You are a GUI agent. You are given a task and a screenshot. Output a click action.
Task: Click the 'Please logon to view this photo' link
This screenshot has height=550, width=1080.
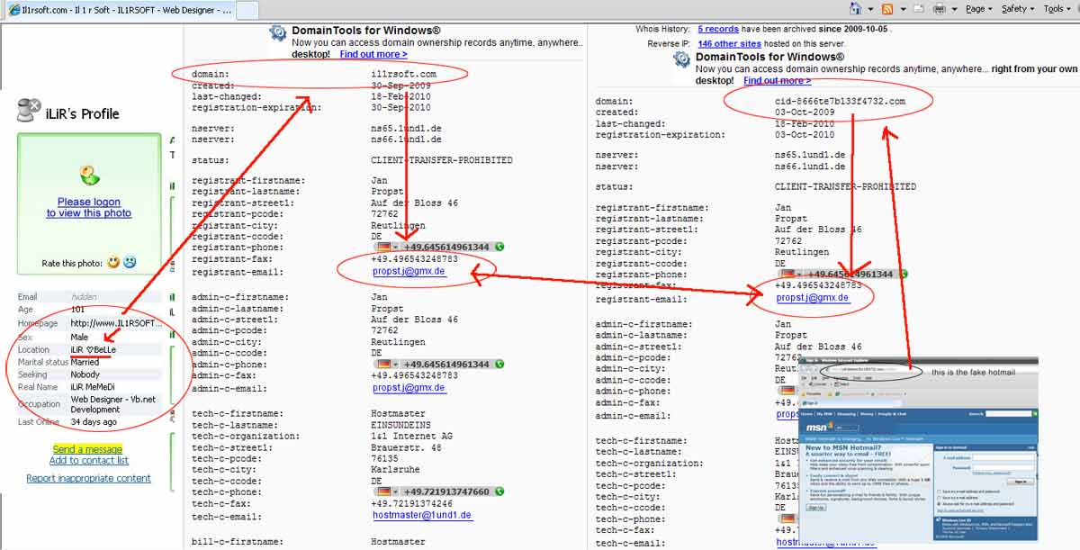88,208
